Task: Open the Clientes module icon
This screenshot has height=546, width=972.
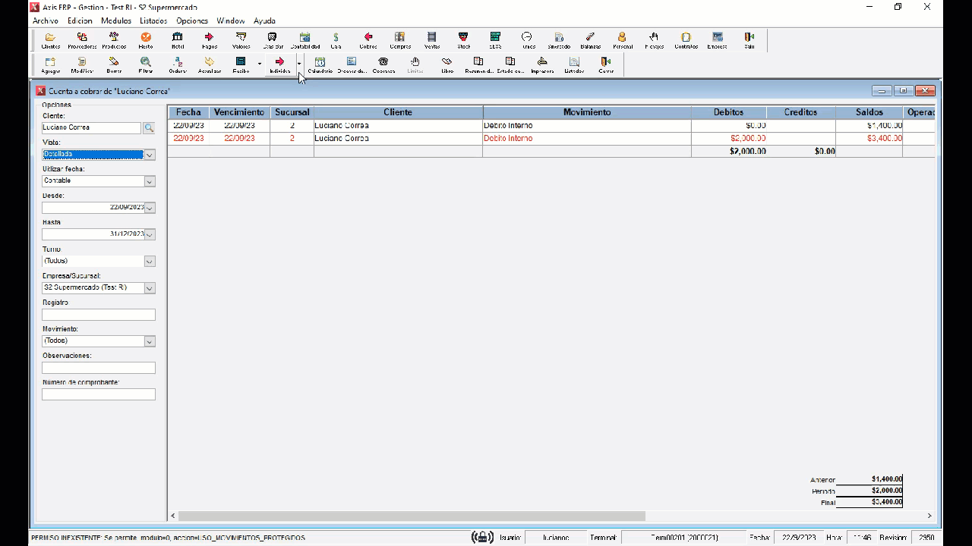Action: coord(50,39)
